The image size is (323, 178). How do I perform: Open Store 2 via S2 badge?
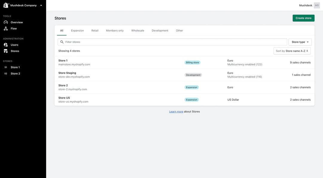tap(6, 74)
